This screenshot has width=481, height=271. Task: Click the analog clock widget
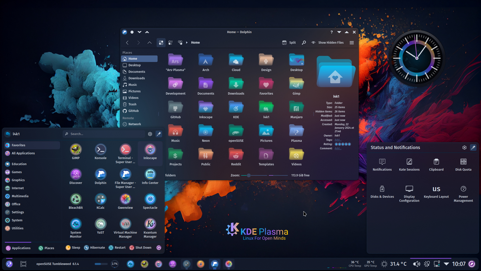(x=417, y=58)
